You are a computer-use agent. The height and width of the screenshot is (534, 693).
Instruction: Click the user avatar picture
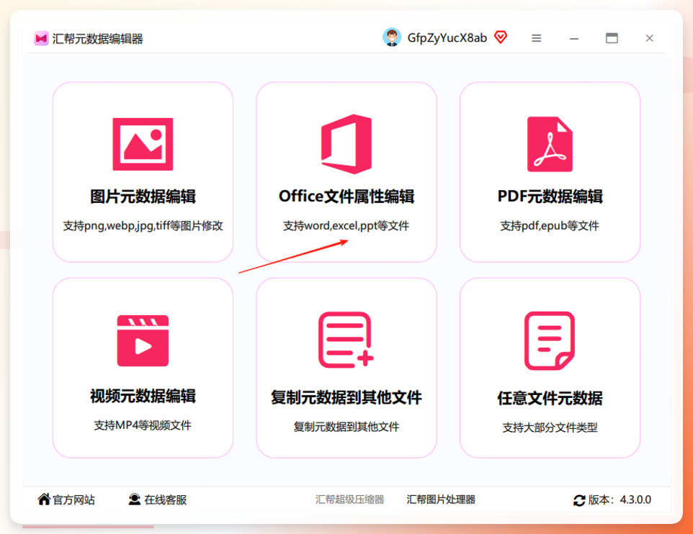point(392,37)
